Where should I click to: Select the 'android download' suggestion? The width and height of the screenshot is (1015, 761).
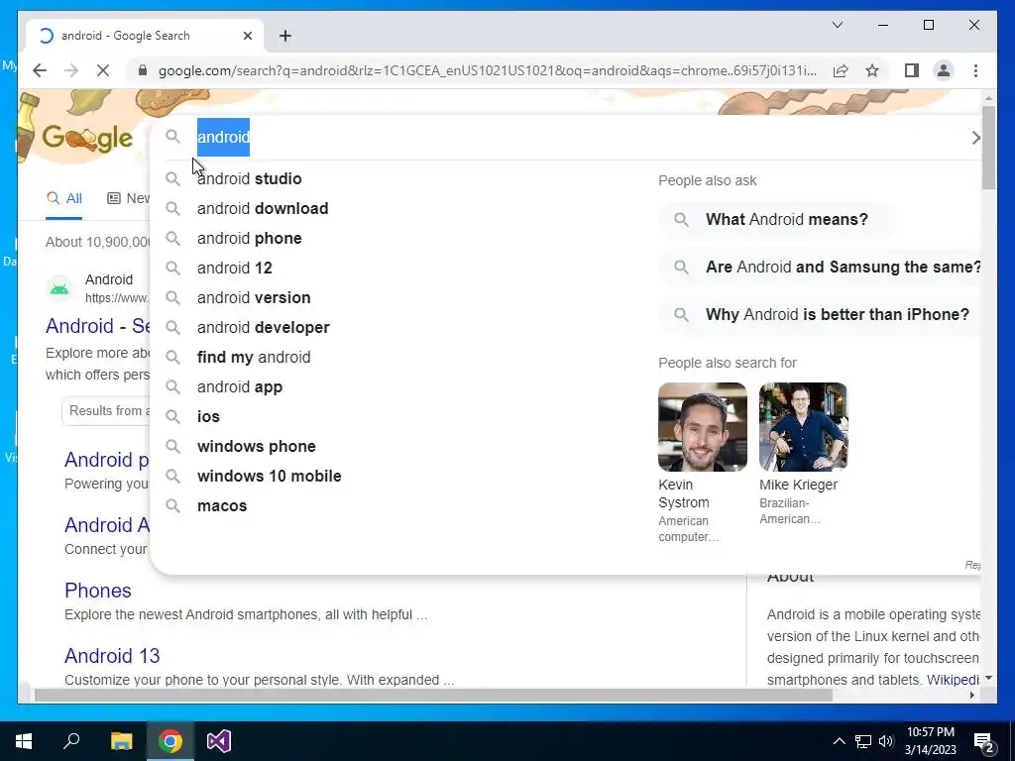tap(262, 208)
